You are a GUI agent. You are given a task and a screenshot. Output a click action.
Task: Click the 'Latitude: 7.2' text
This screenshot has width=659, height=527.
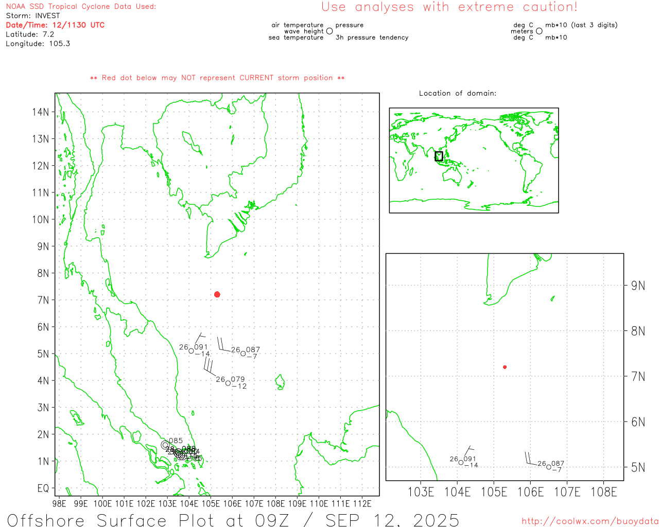[30, 34]
